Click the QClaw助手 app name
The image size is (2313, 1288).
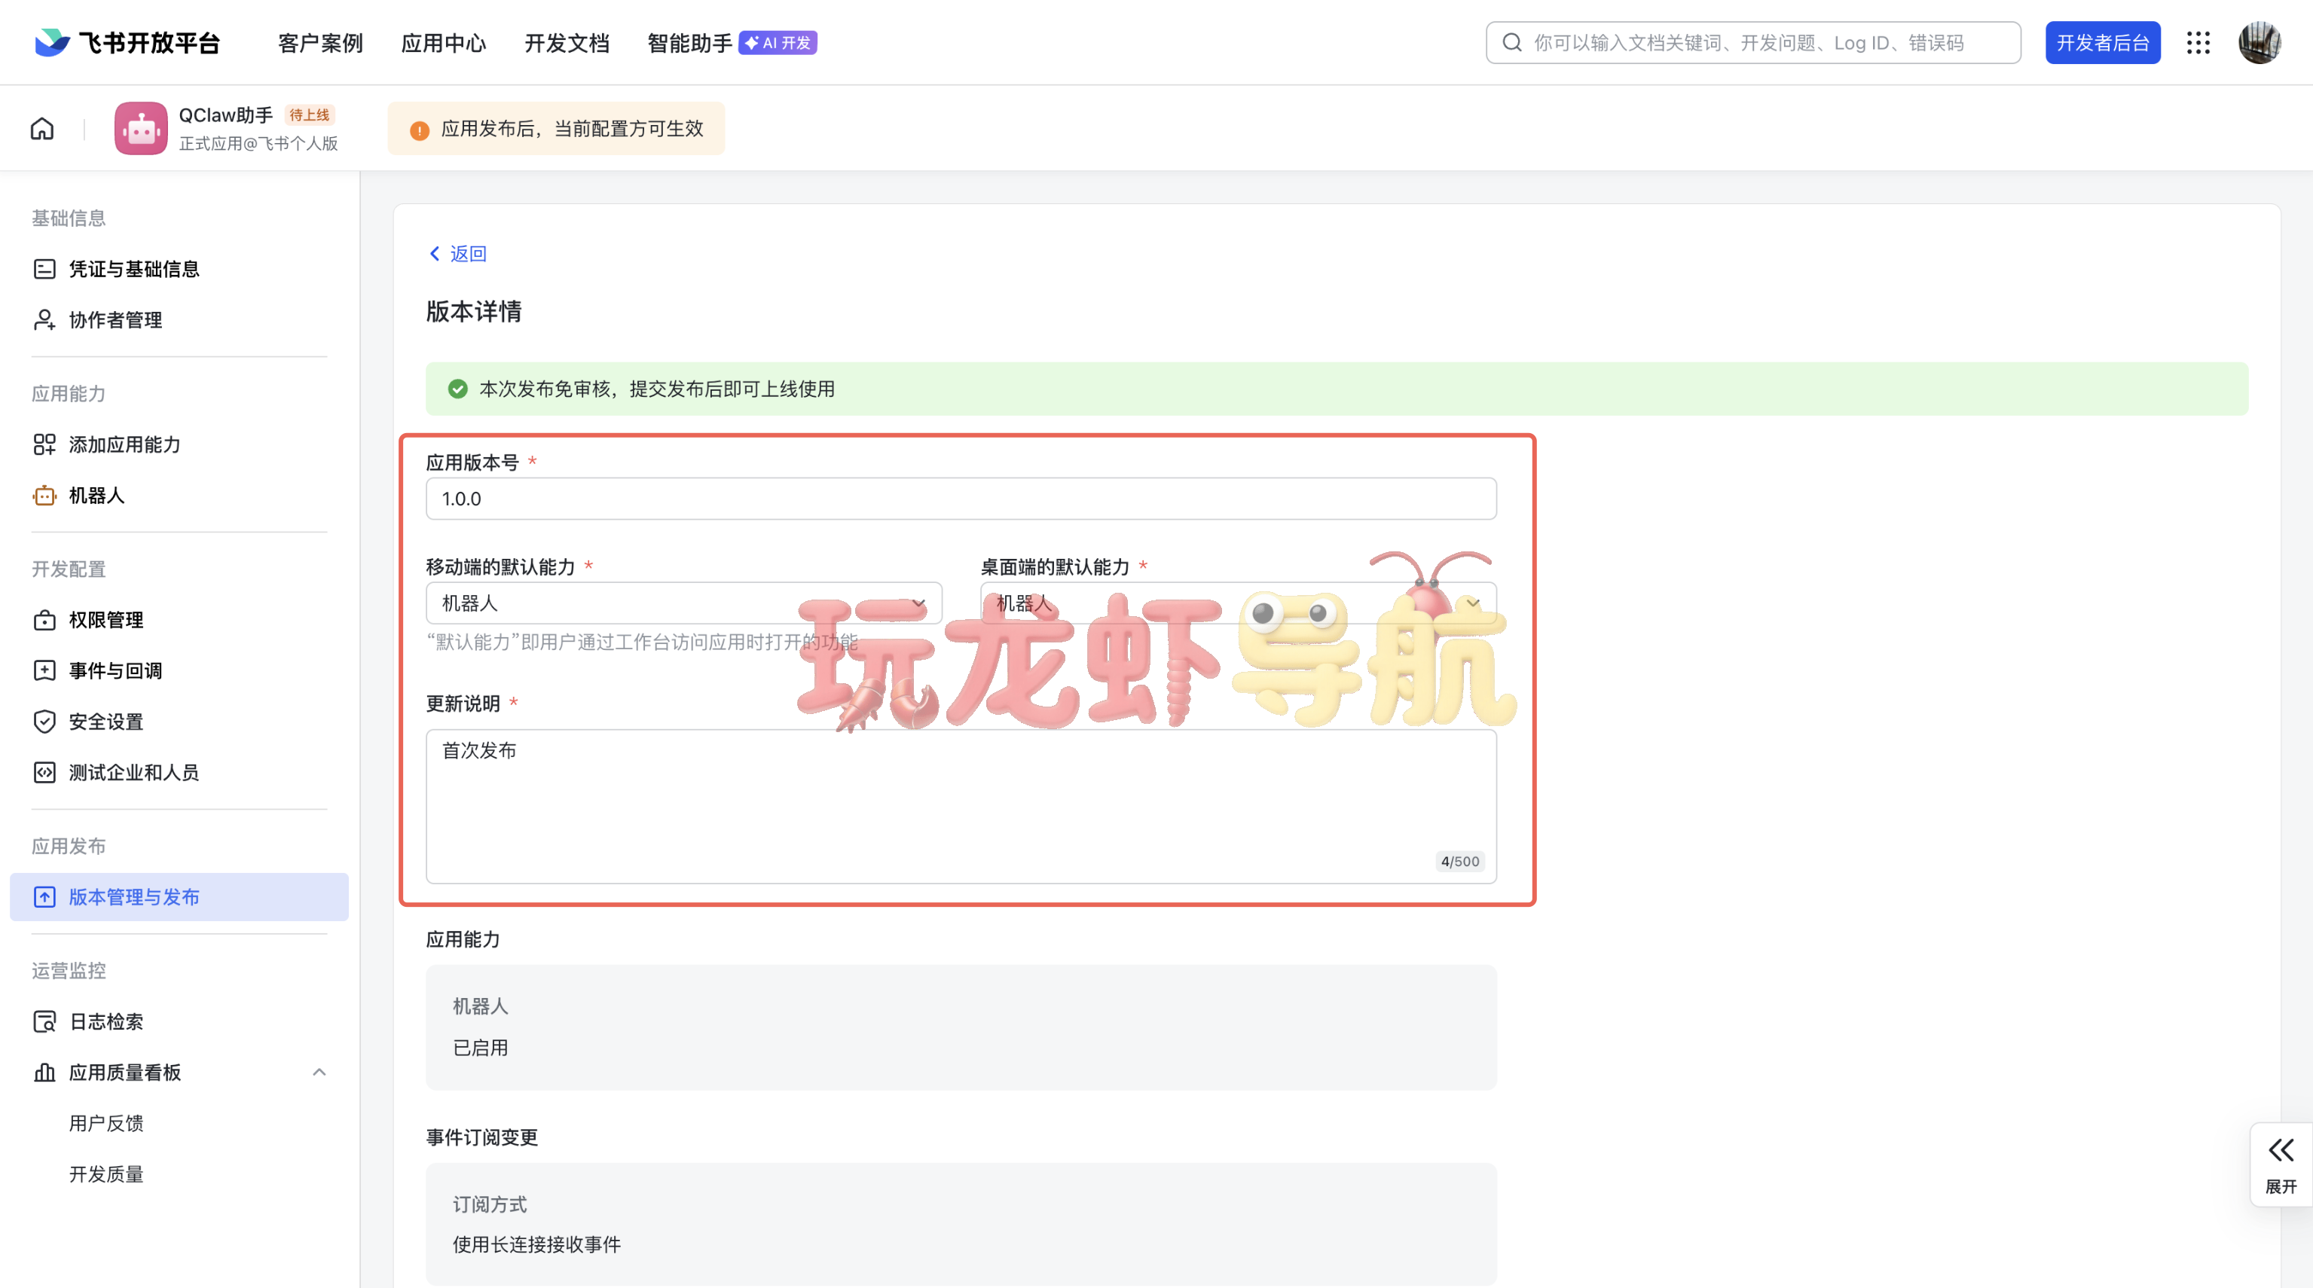(225, 115)
